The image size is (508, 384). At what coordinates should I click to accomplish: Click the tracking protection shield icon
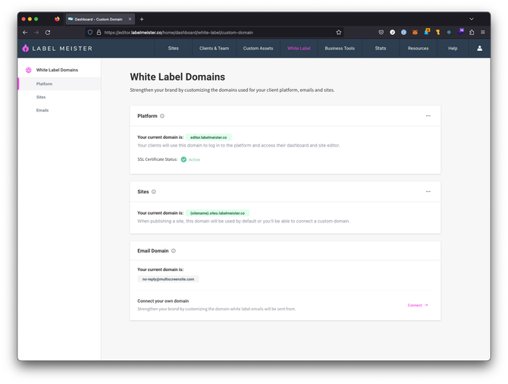pyautogui.click(x=90, y=33)
